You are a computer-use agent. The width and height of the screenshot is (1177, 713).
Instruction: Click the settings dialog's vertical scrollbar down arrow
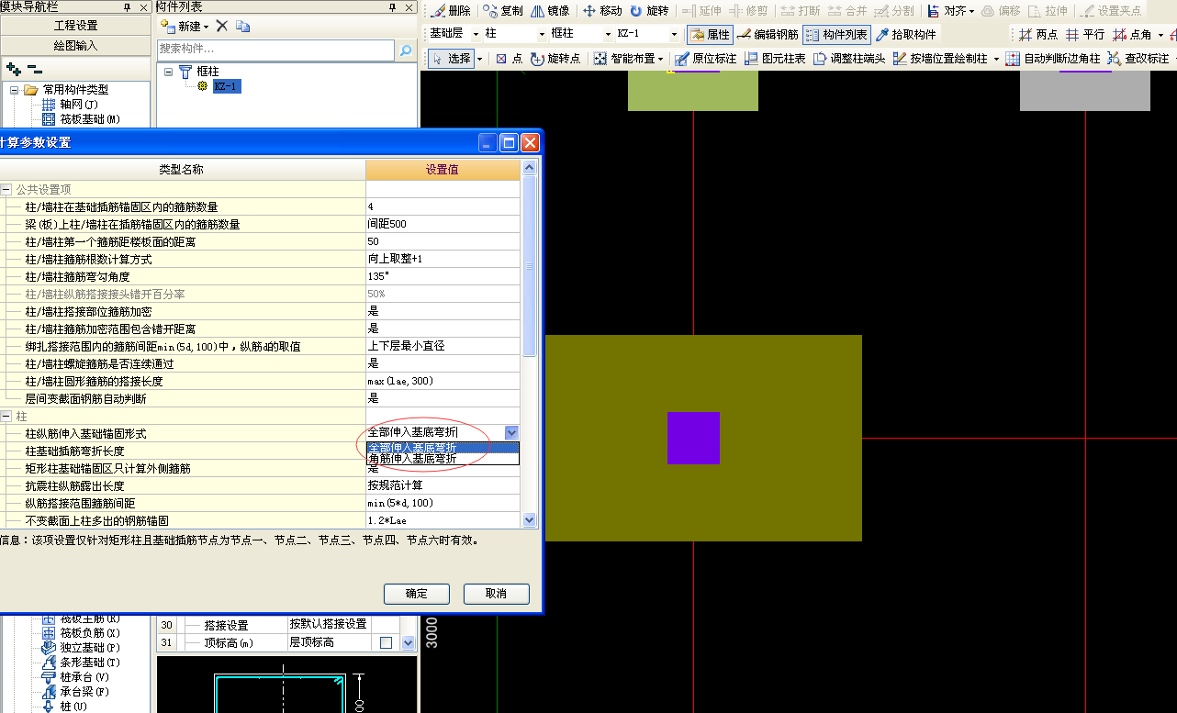pos(529,520)
